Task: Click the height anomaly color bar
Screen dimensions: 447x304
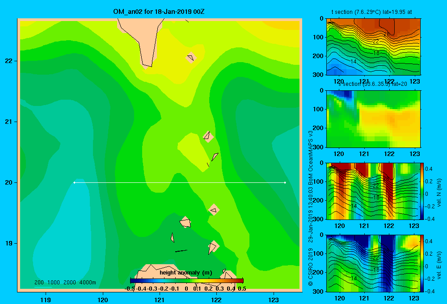Action: pyautogui.click(x=186, y=281)
